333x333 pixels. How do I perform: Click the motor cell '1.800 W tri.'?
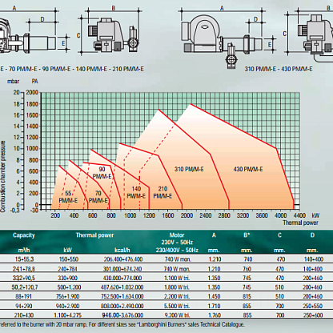click(x=177, y=287)
